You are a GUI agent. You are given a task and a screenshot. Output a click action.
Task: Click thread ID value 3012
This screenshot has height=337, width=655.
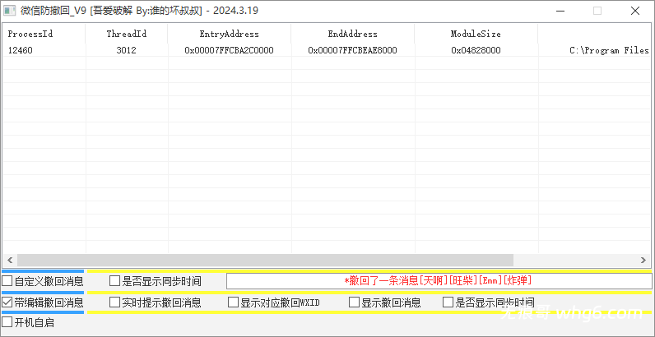pyautogui.click(x=127, y=50)
